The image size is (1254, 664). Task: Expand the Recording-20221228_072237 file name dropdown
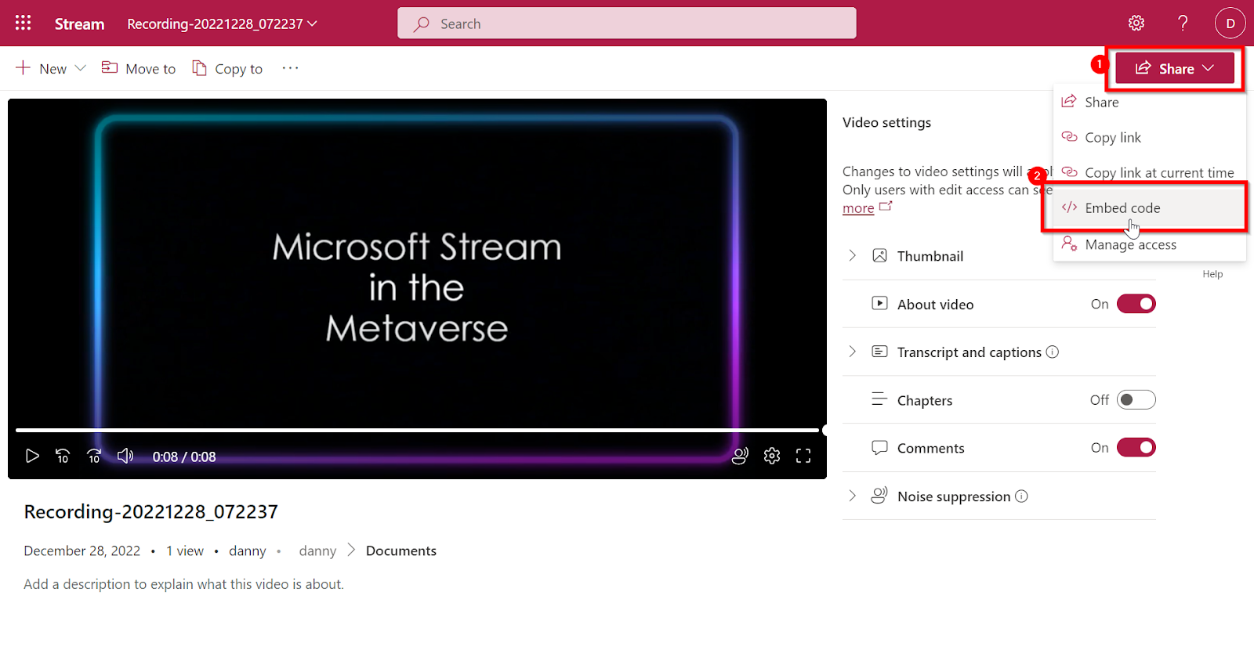tap(222, 23)
